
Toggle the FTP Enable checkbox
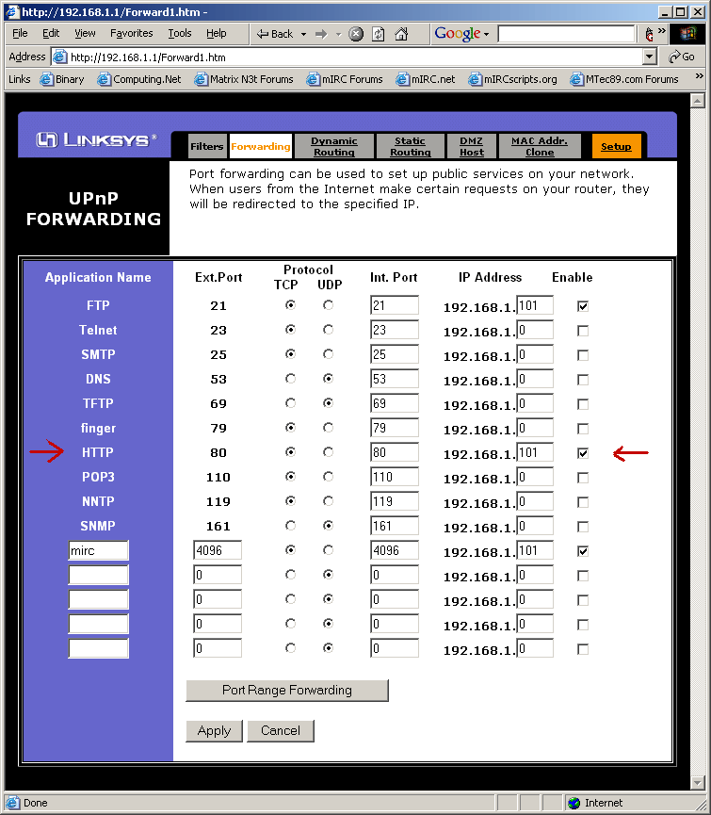(583, 306)
